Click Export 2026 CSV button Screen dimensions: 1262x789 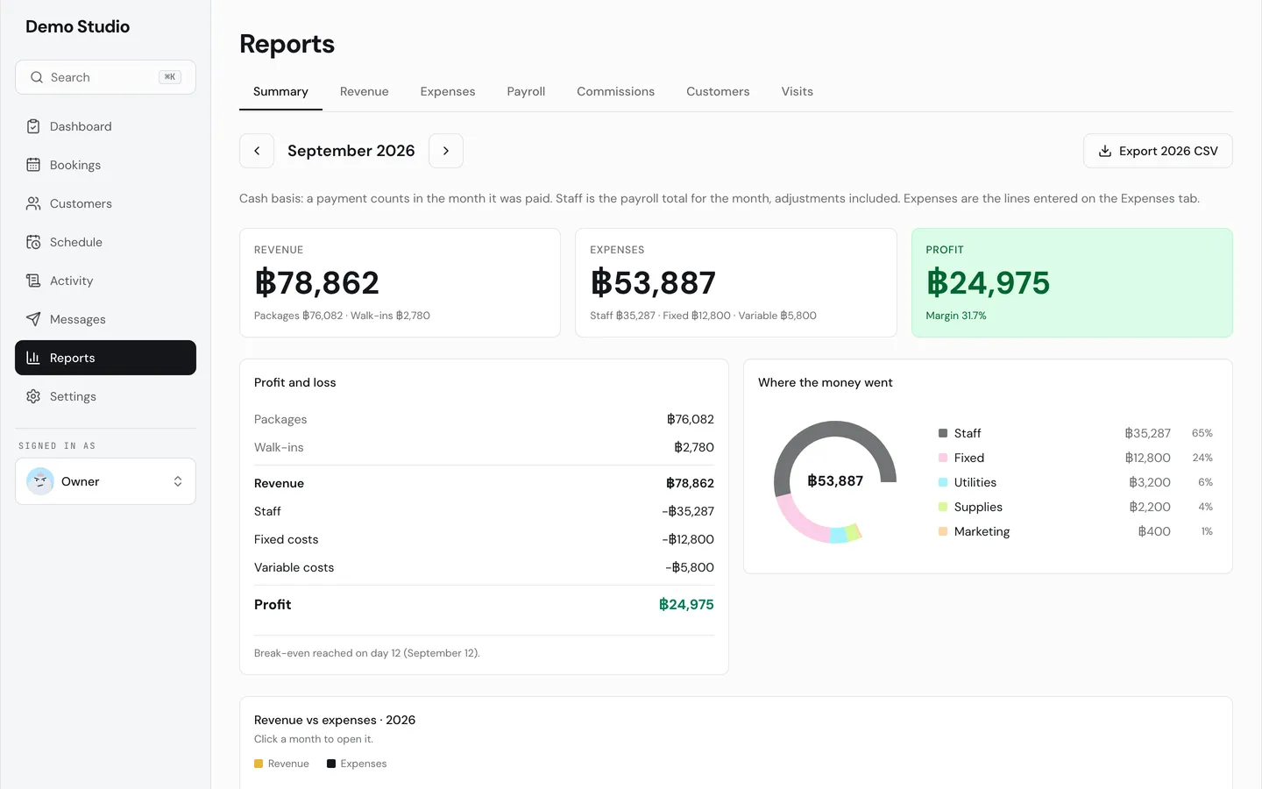pos(1158,151)
